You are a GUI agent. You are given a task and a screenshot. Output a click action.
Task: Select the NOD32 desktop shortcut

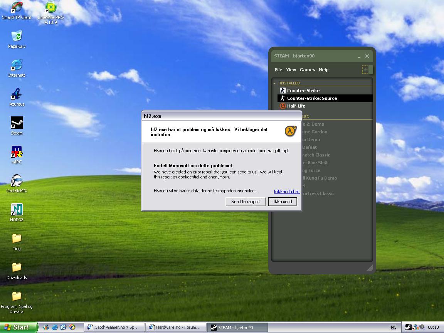point(17,213)
